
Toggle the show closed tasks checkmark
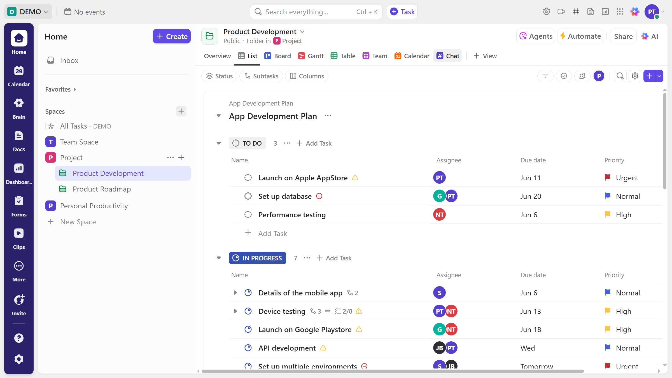pyautogui.click(x=564, y=76)
